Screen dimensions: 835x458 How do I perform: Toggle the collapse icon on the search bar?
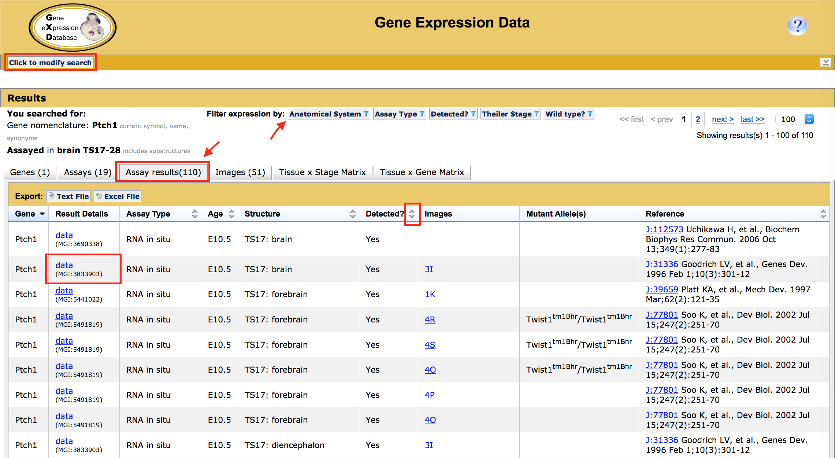click(x=825, y=62)
